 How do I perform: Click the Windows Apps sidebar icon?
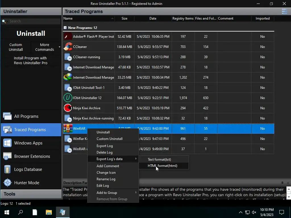pos(7,143)
